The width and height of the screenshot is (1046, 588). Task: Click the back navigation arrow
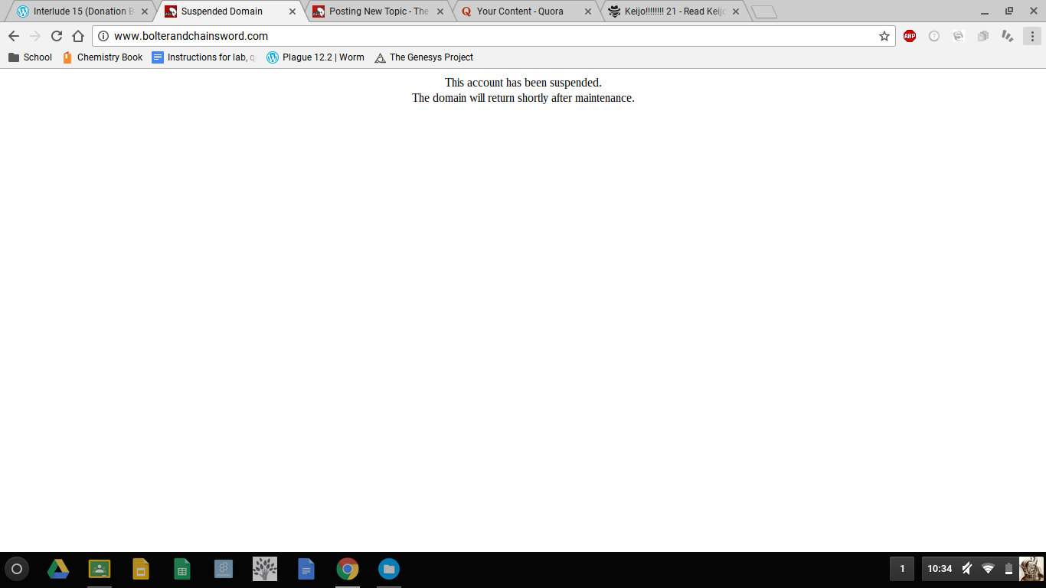click(14, 36)
